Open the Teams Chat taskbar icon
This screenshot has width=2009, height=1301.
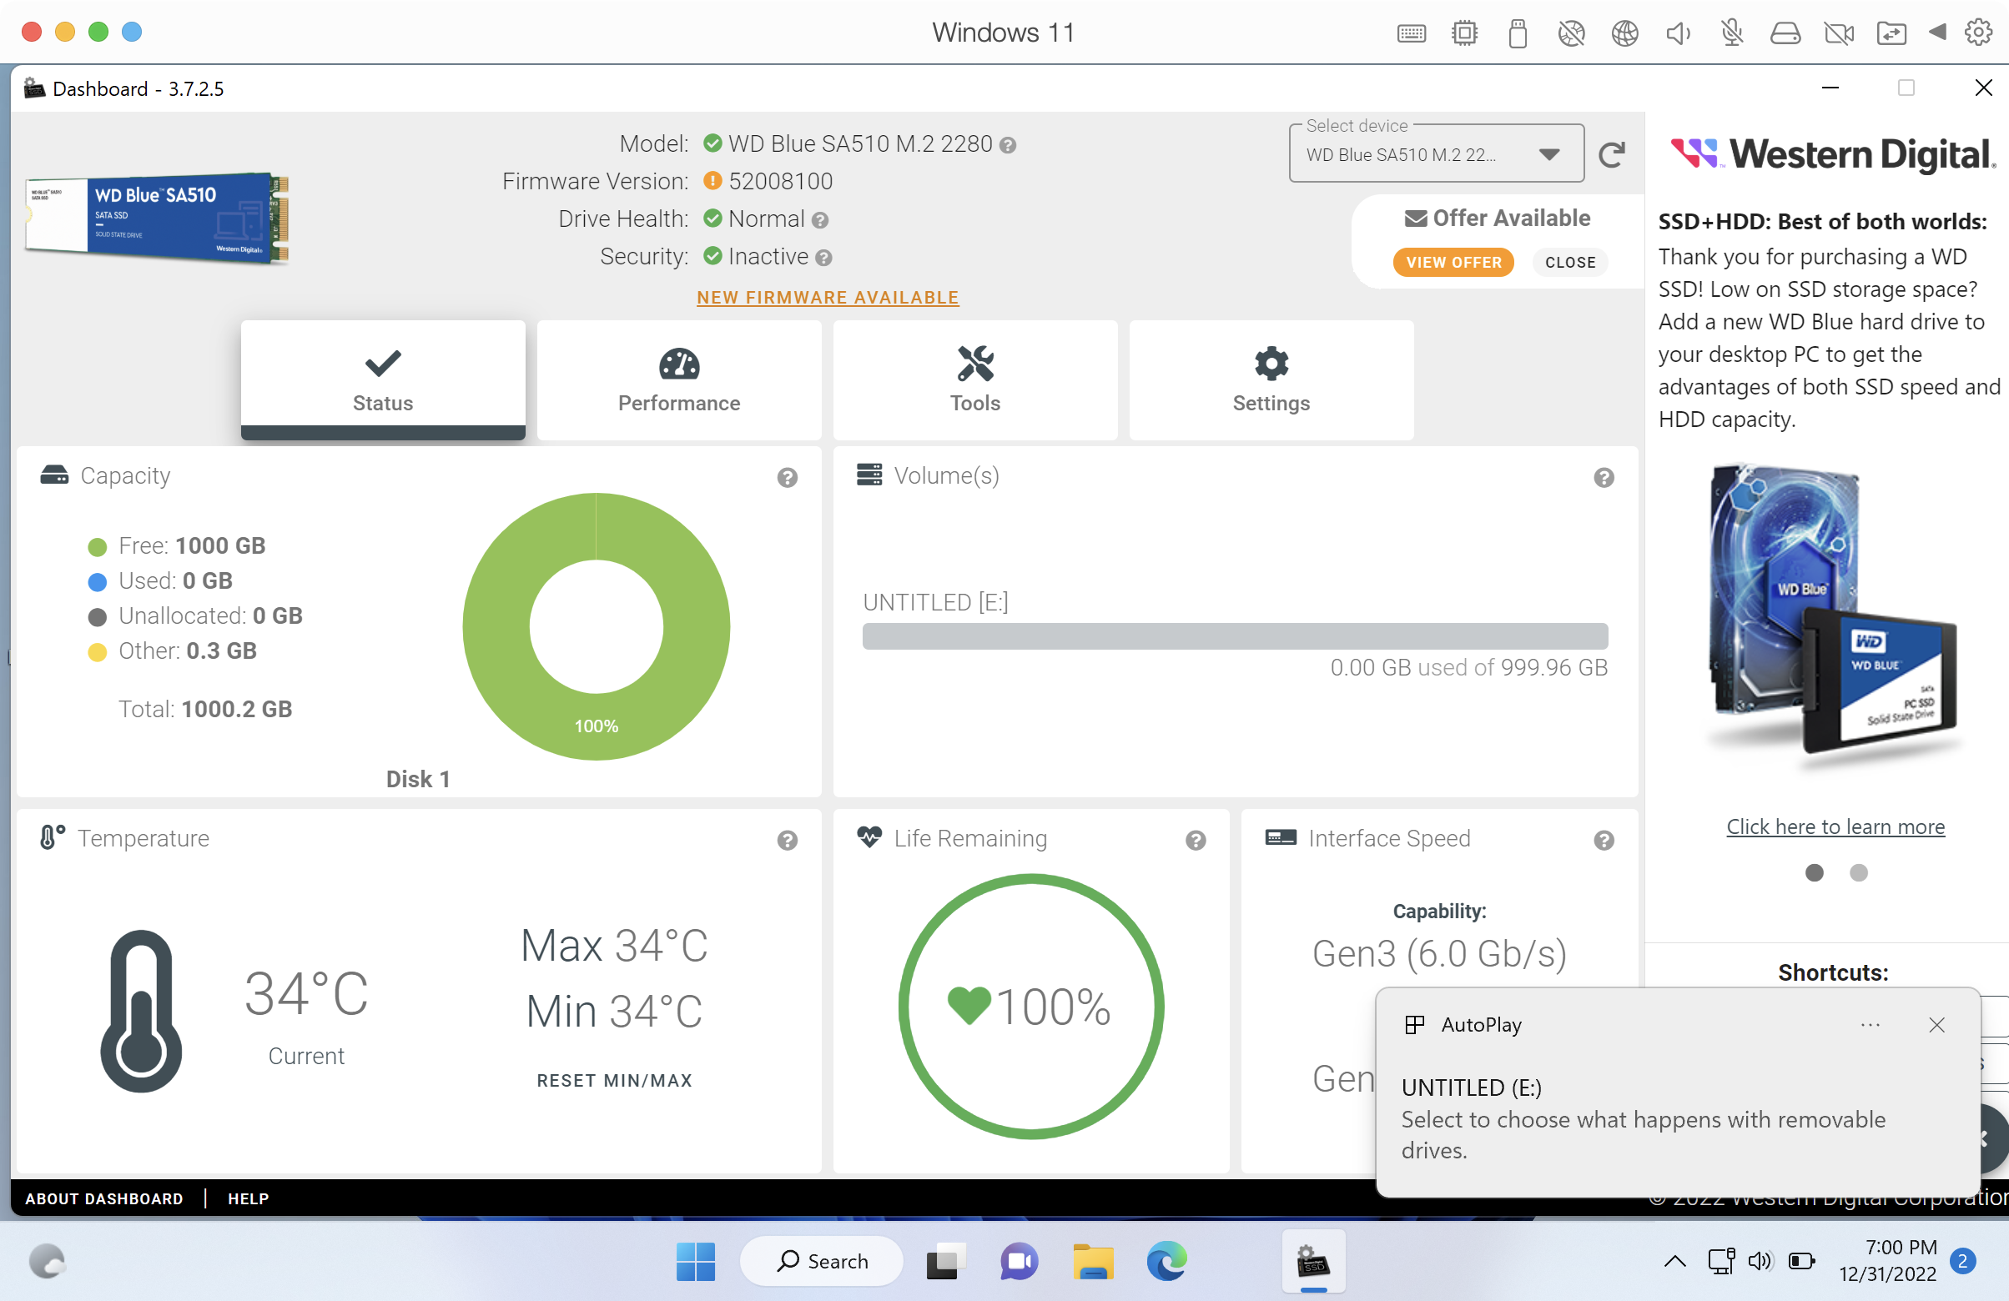point(1019,1262)
